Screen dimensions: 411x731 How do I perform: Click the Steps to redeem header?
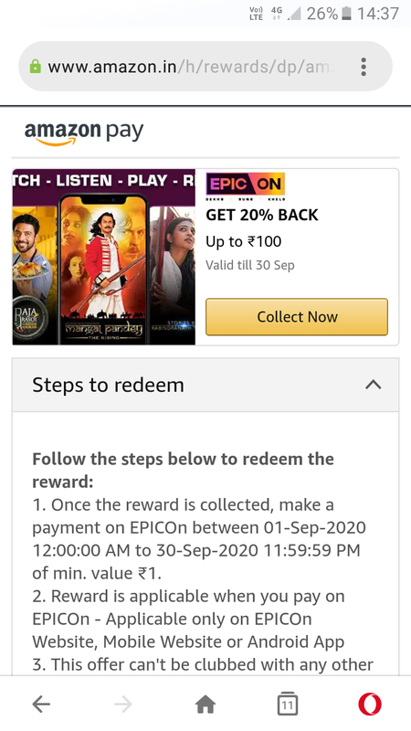click(205, 385)
